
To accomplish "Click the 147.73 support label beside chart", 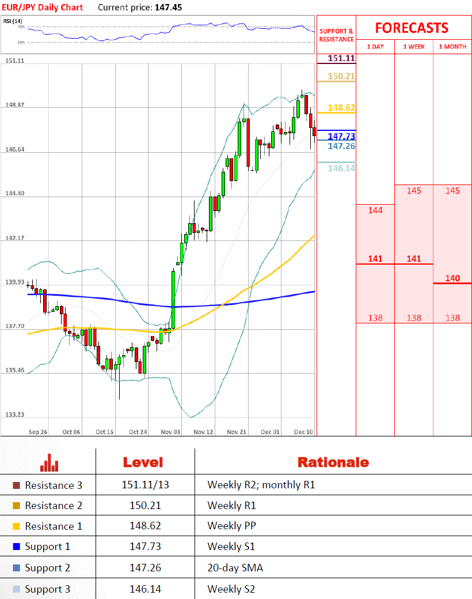I will 341,136.
